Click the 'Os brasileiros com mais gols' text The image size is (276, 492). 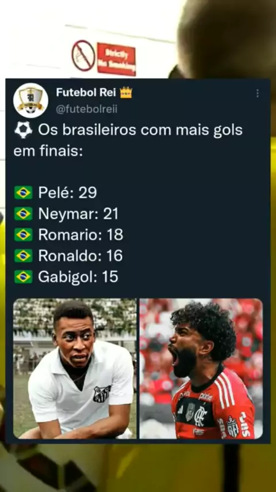pyautogui.click(x=140, y=130)
